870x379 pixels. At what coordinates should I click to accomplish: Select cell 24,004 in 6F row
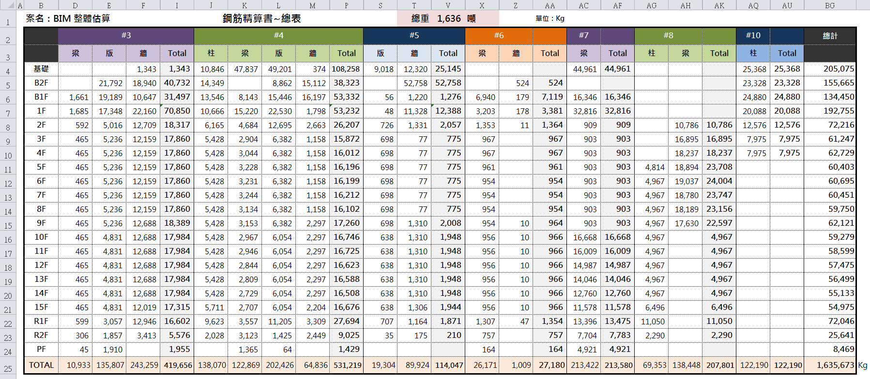click(719, 181)
